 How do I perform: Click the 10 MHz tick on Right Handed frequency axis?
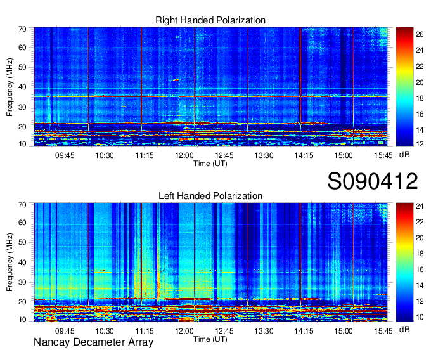(22, 144)
